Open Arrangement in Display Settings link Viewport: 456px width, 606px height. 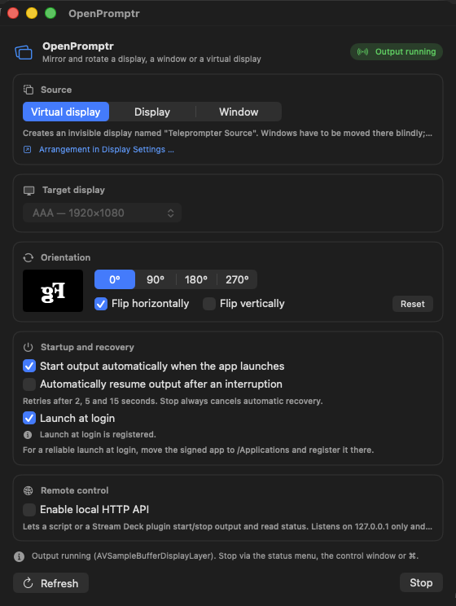[x=107, y=150]
